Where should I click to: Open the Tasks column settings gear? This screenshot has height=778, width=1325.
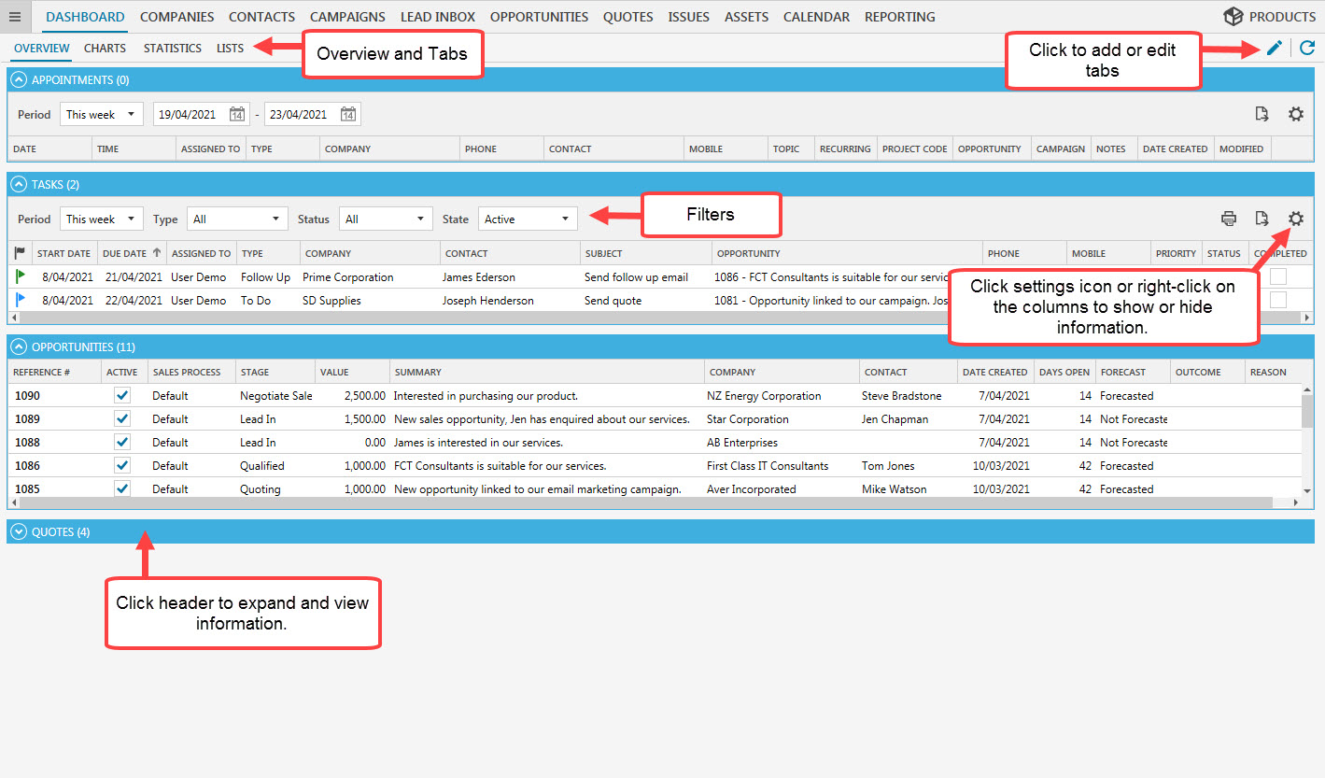tap(1296, 218)
